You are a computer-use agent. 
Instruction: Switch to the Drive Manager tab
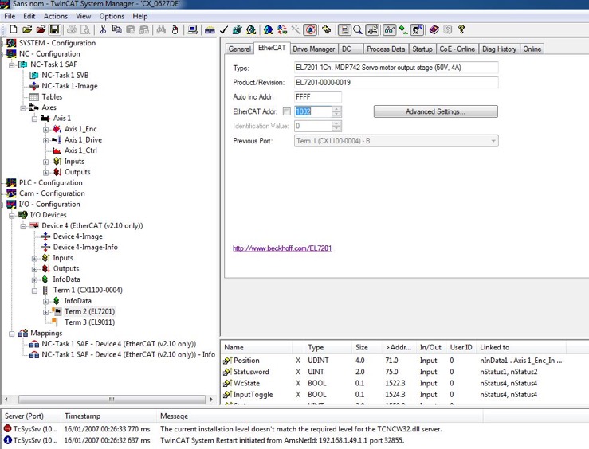313,49
